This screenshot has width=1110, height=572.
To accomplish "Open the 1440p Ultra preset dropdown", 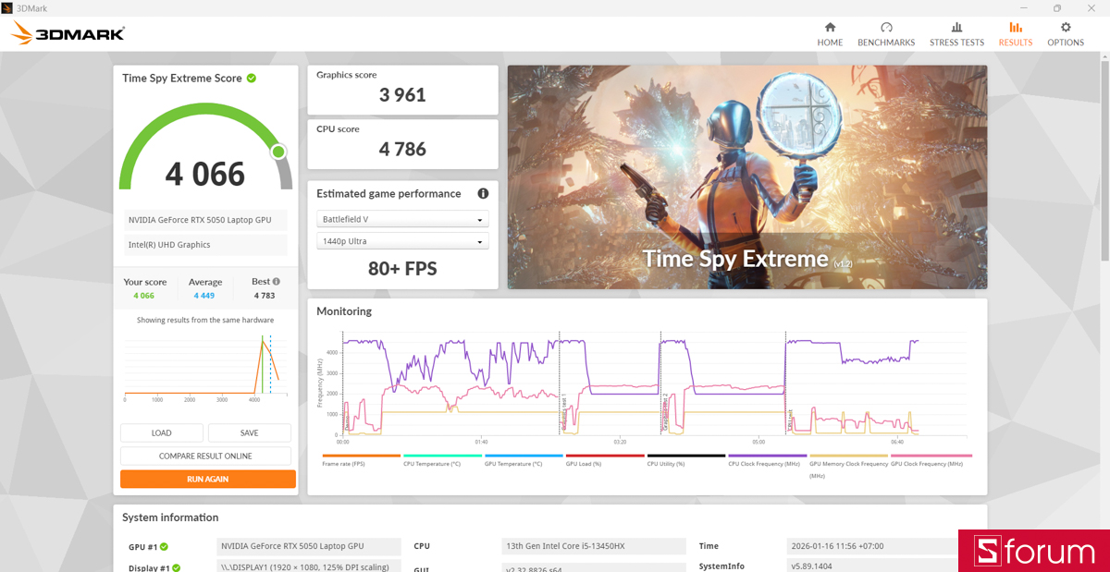I will coord(402,240).
